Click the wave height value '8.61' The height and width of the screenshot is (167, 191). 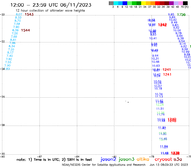[13, 40]
